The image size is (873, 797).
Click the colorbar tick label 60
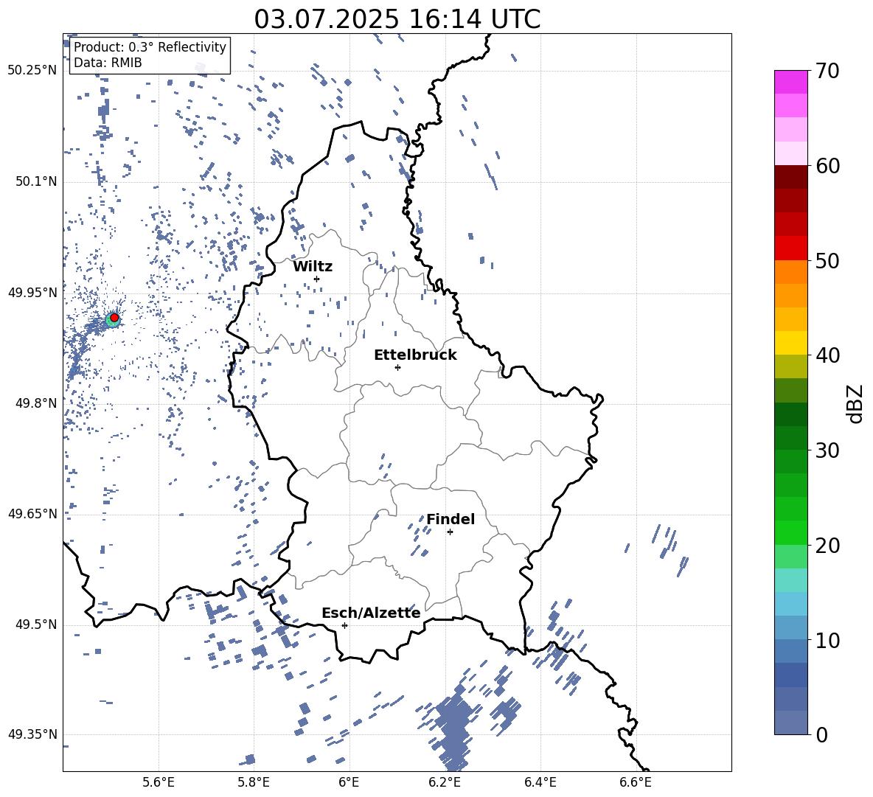pyautogui.click(x=827, y=166)
